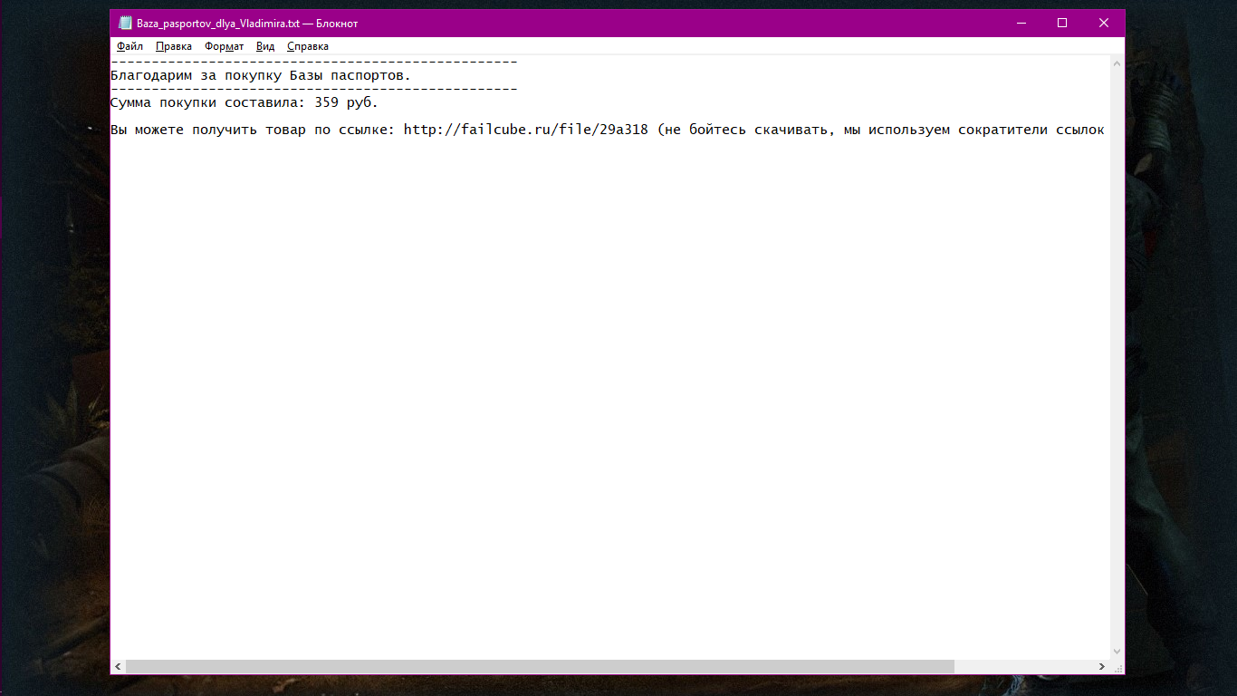The width and height of the screenshot is (1237, 696).
Task: Open the Правка menu
Action: tap(173, 46)
